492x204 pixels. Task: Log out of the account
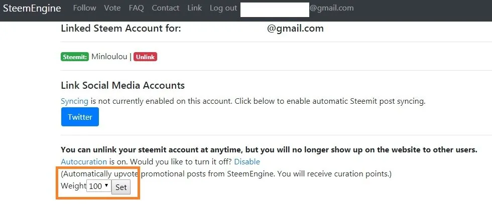[223, 8]
